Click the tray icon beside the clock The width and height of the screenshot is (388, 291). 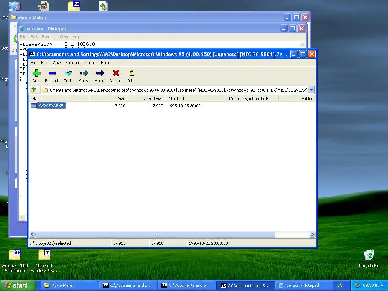[x=357, y=285]
